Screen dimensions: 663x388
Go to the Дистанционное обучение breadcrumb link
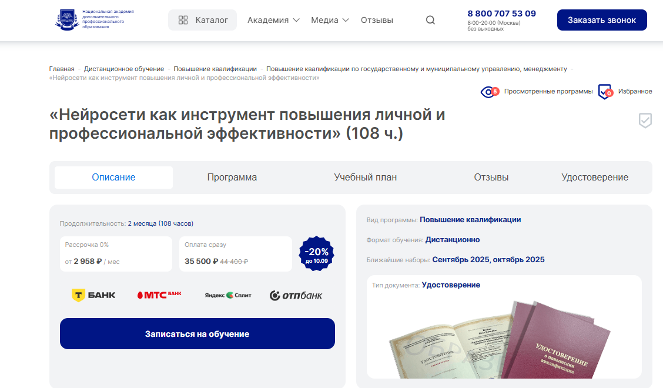pyautogui.click(x=124, y=69)
